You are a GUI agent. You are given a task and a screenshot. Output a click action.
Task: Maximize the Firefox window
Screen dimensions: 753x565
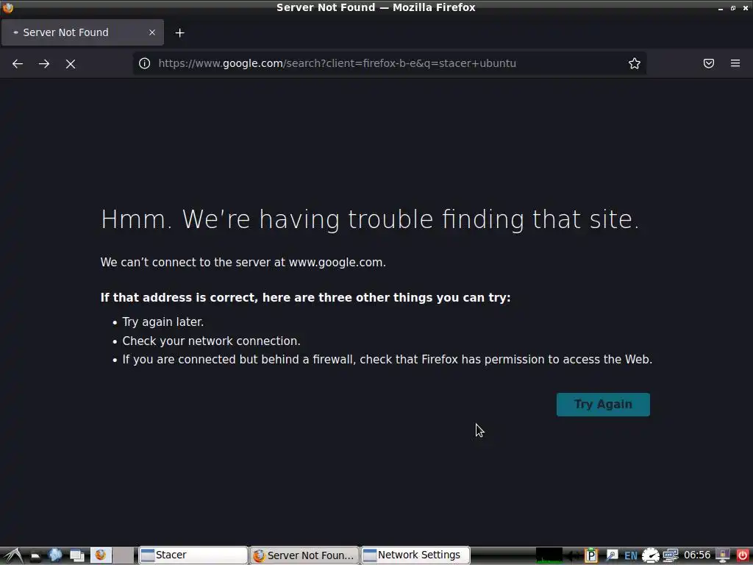[733, 7]
